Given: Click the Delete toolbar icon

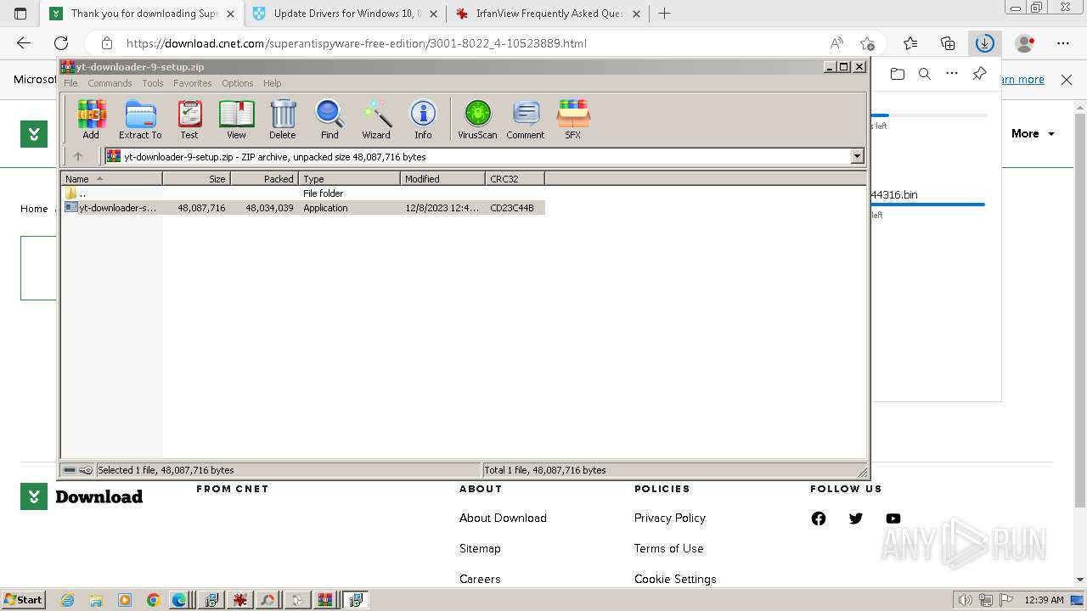Looking at the screenshot, I should (283, 119).
